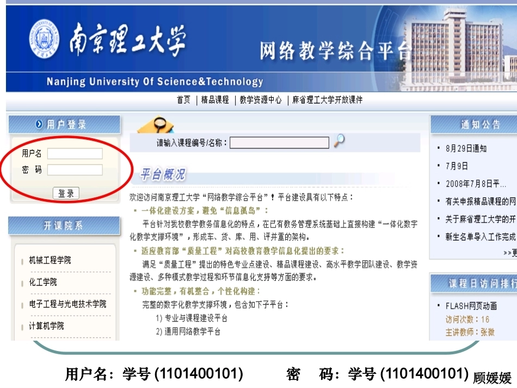Click the 用户名 input field
The width and height of the screenshot is (517, 388).
point(75,153)
